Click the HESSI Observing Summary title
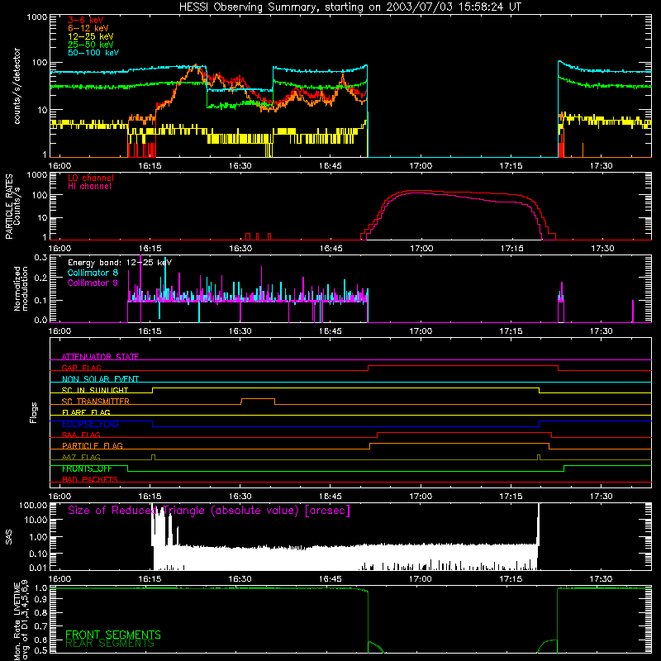Image resolution: width=661 pixels, height=661 pixels. (350, 7)
